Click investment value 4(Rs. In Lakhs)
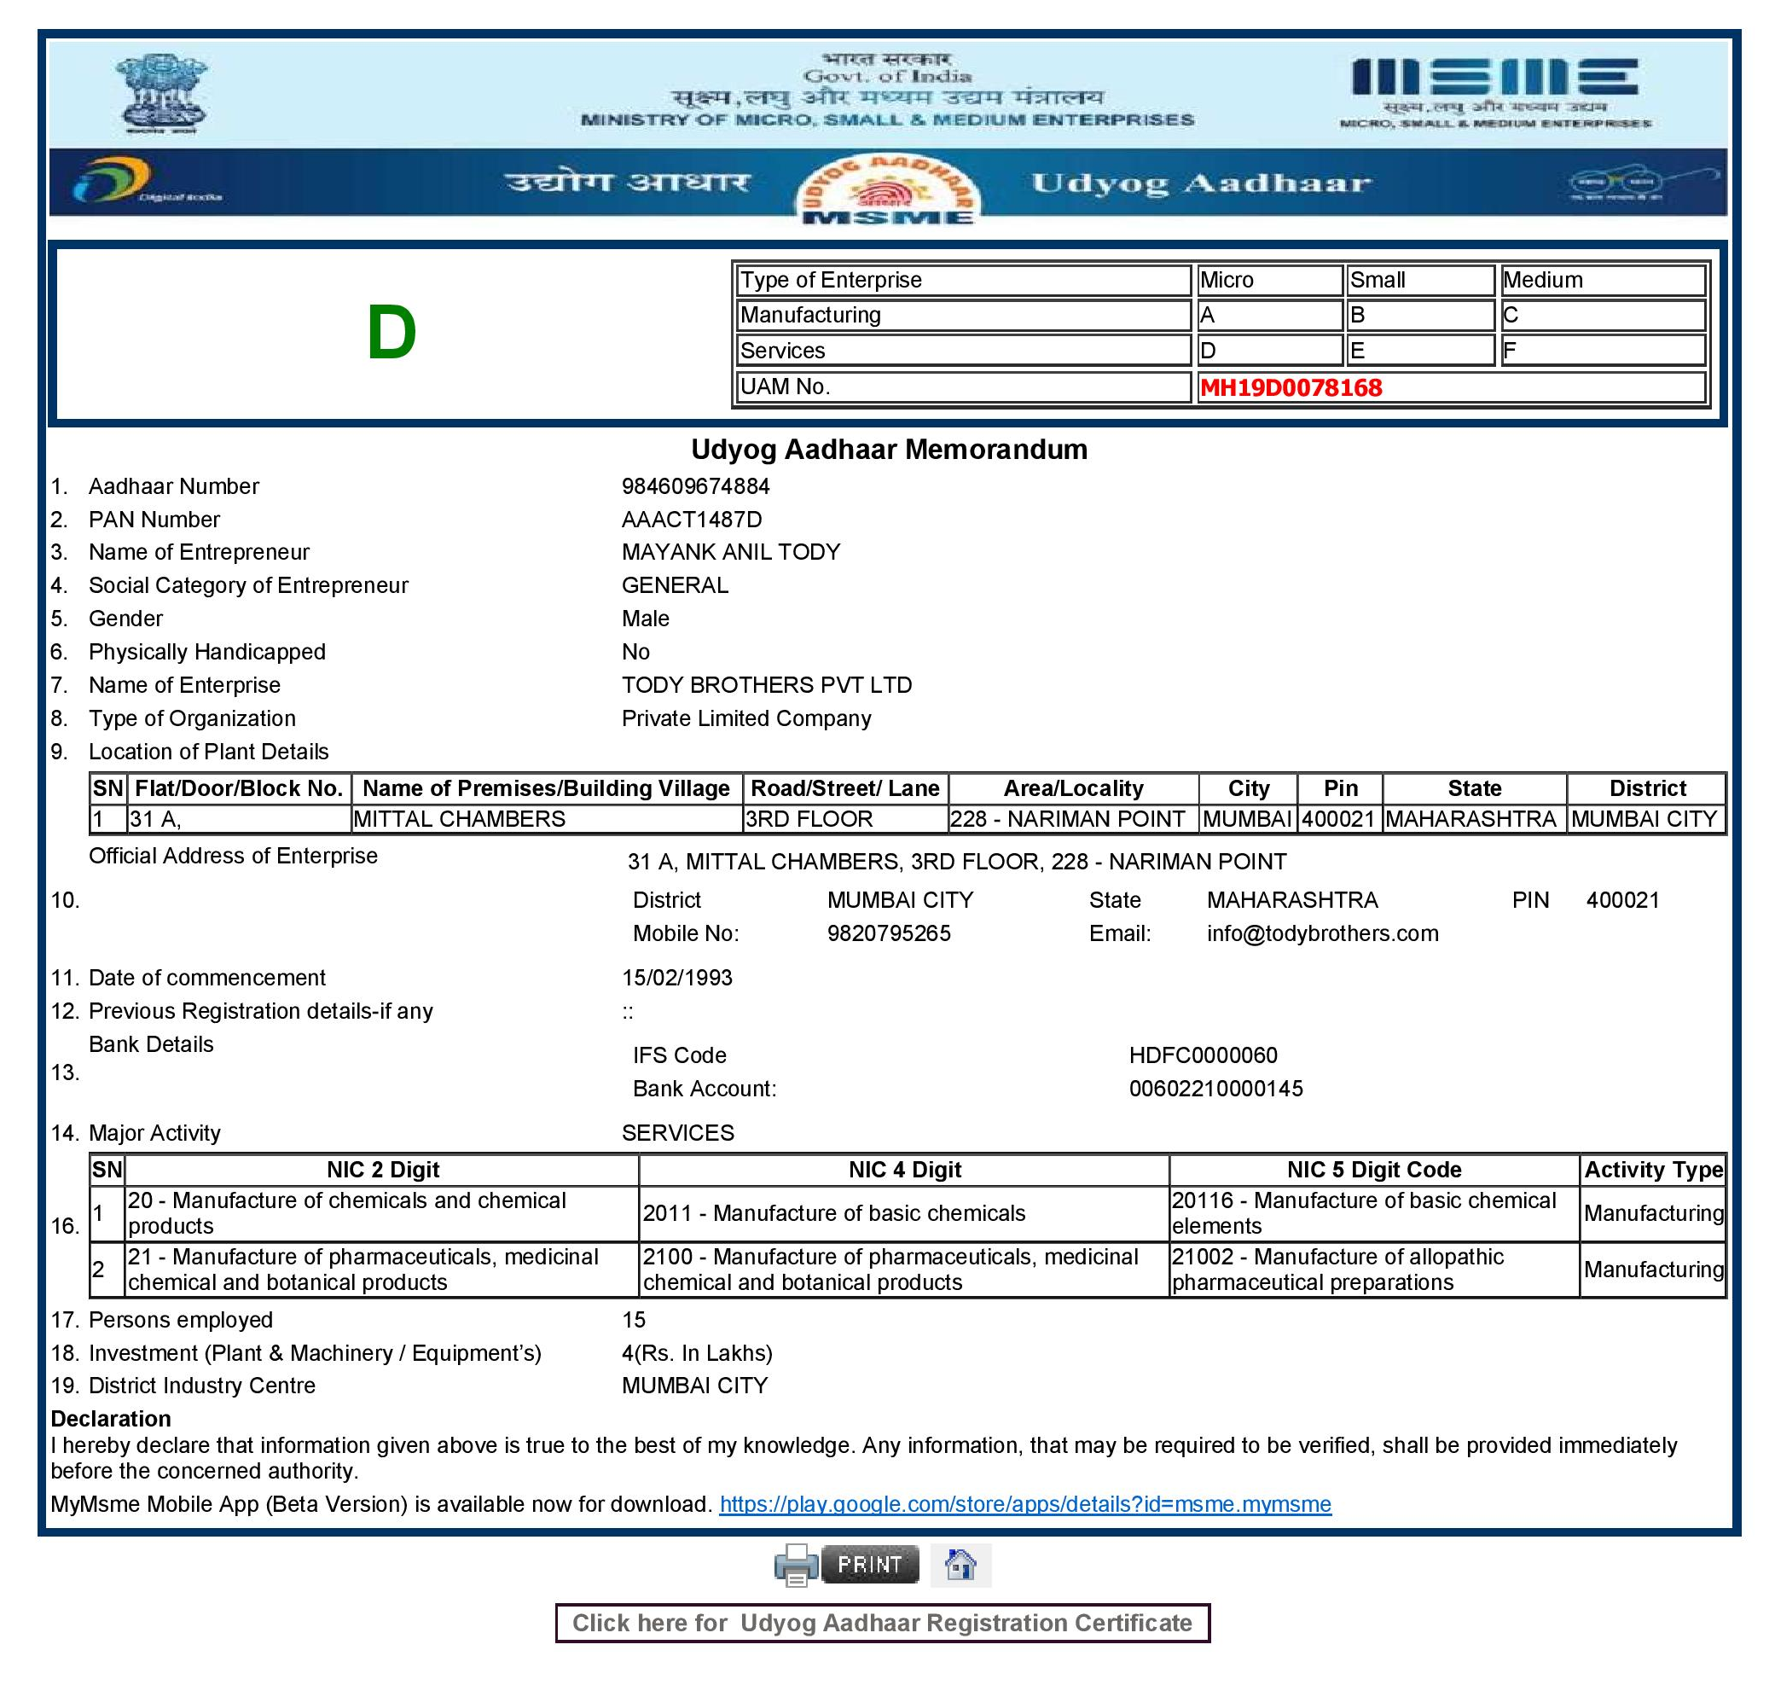The image size is (1775, 1691). [x=697, y=1353]
